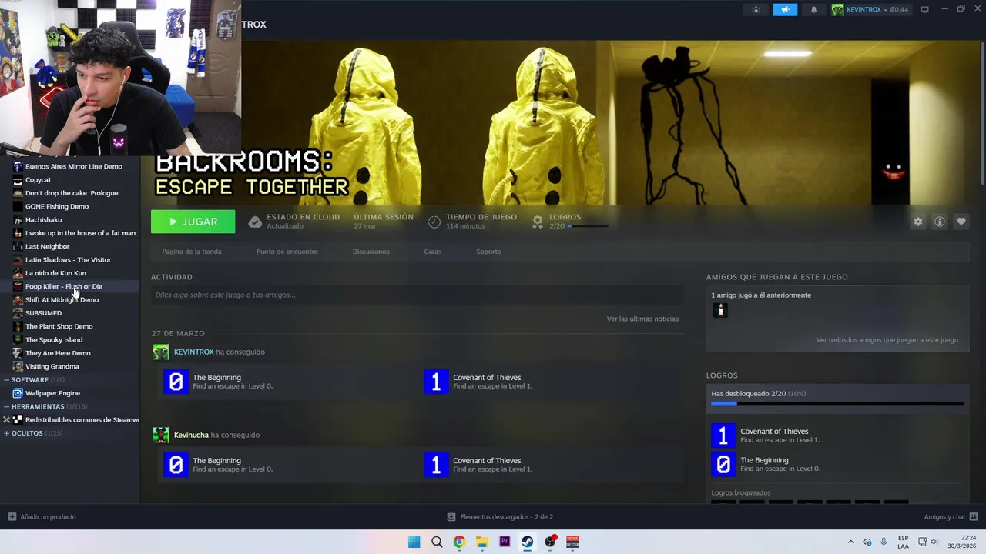This screenshot has height=554, width=986.
Task: Open Windows Start menu on taskbar
Action: click(414, 542)
